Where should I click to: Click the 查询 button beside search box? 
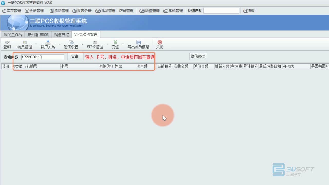(x=75, y=57)
